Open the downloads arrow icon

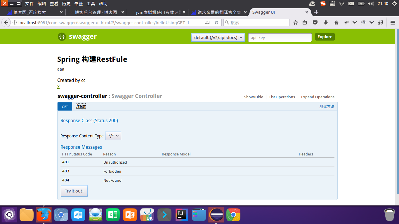point(326,22)
